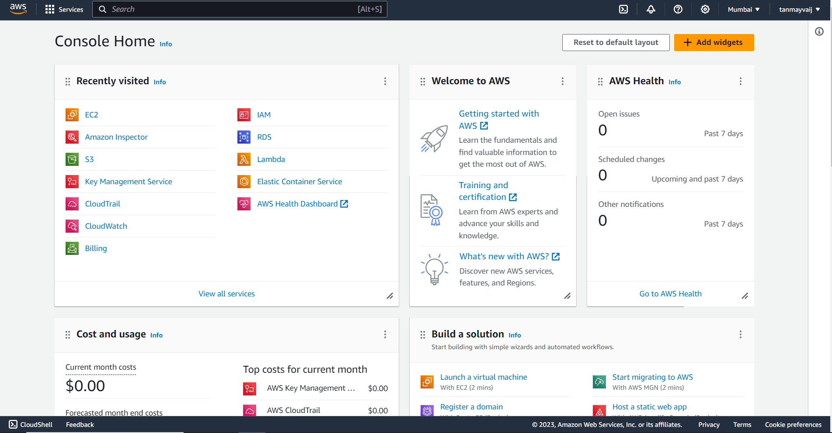
Task: Click the Lambda service icon
Action: [244, 159]
